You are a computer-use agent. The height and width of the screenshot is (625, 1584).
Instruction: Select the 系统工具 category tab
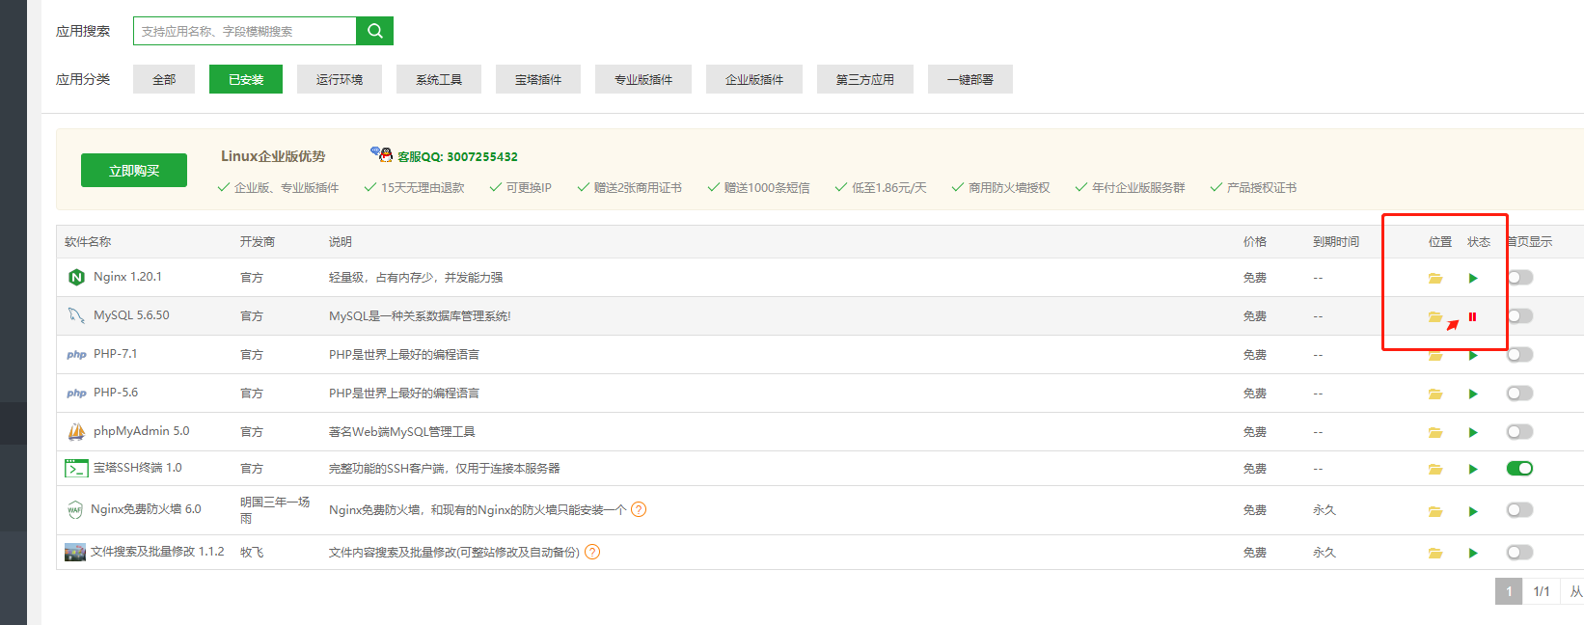[439, 79]
